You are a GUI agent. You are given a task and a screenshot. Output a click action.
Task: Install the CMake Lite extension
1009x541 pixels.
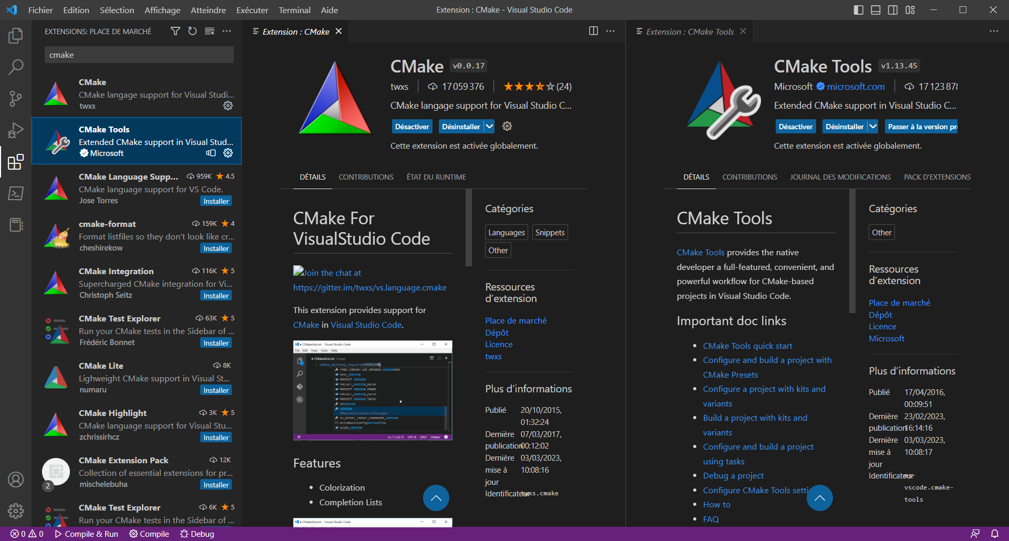(216, 390)
